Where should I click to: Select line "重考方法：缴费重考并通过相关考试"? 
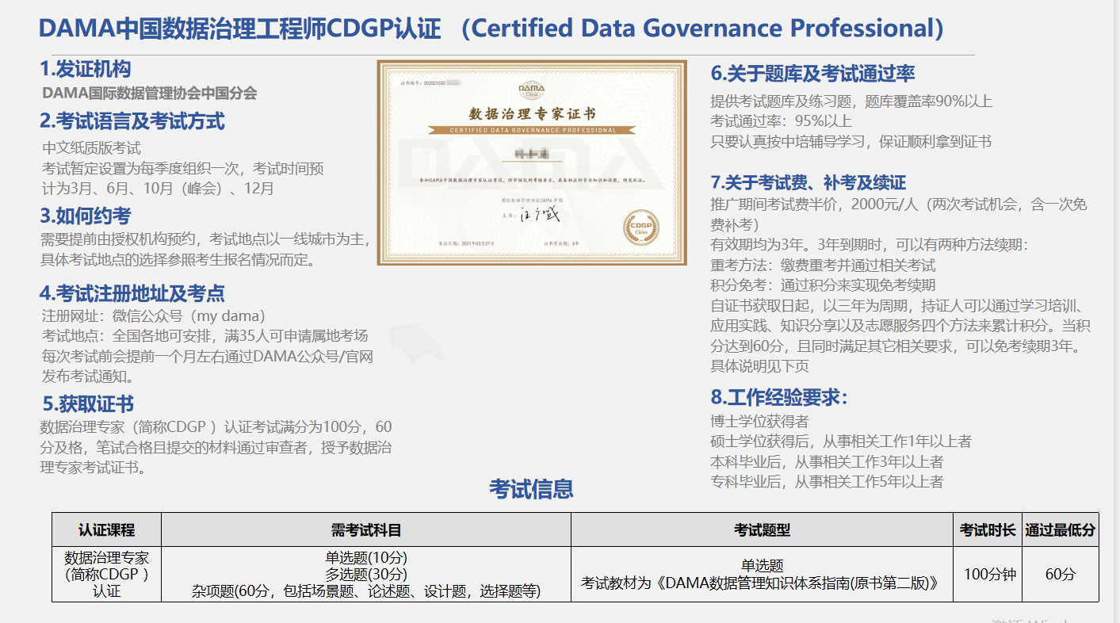coord(823,265)
